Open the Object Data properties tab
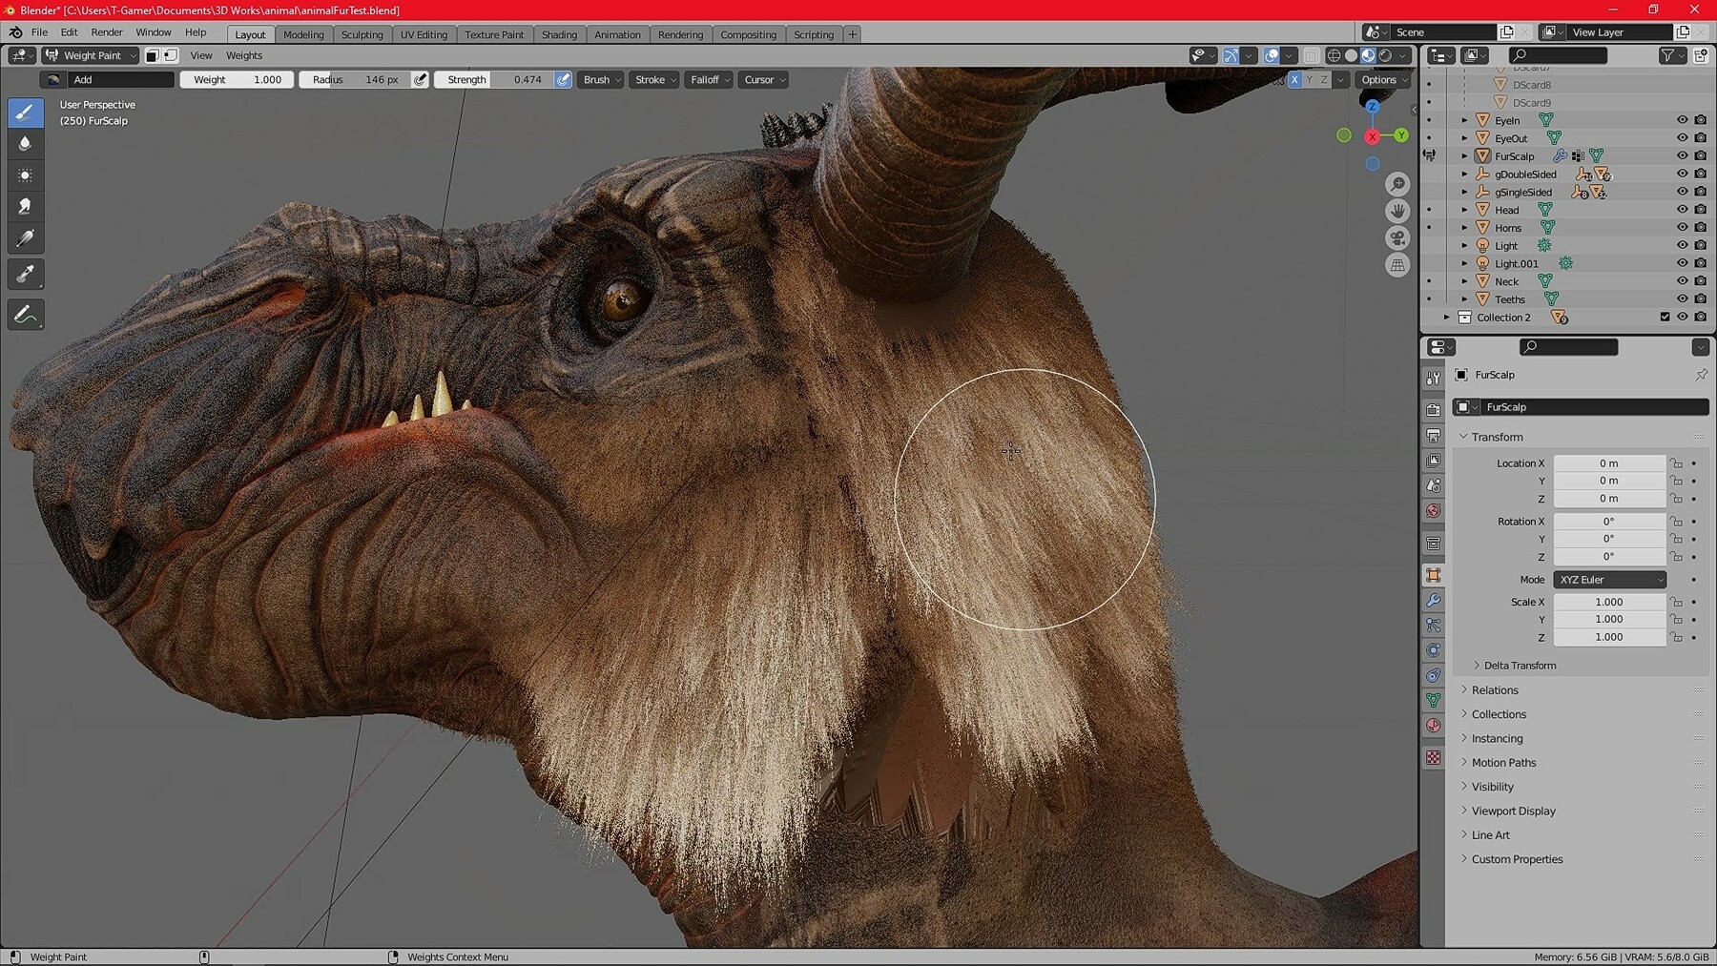Viewport: 1717px width, 966px height. pos(1433,701)
